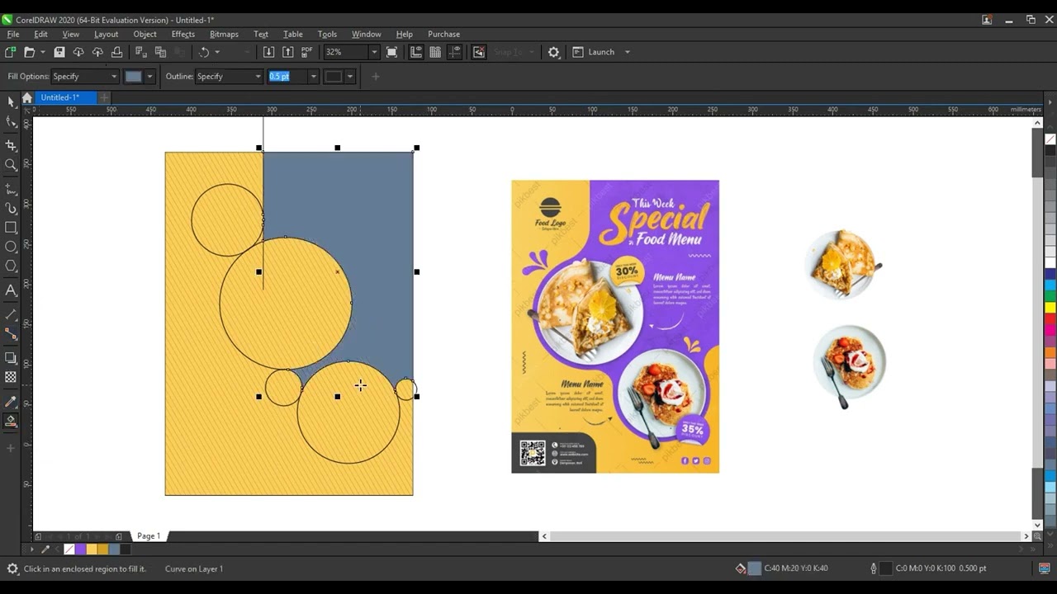Select the Smart Fill tool
The image size is (1057, 594).
pyautogui.click(x=11, y=421)
